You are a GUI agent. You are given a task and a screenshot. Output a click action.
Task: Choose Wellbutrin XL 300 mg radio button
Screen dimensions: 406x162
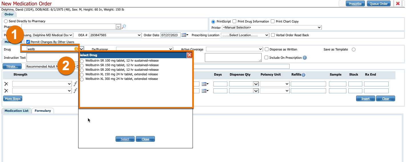(x=82, y=79)
